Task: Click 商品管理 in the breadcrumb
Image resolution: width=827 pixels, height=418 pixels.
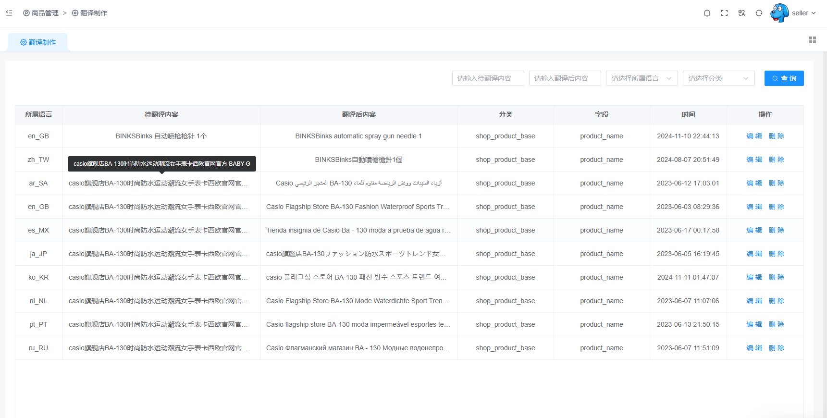Action: pyautogui.click(x=45, y=13)
